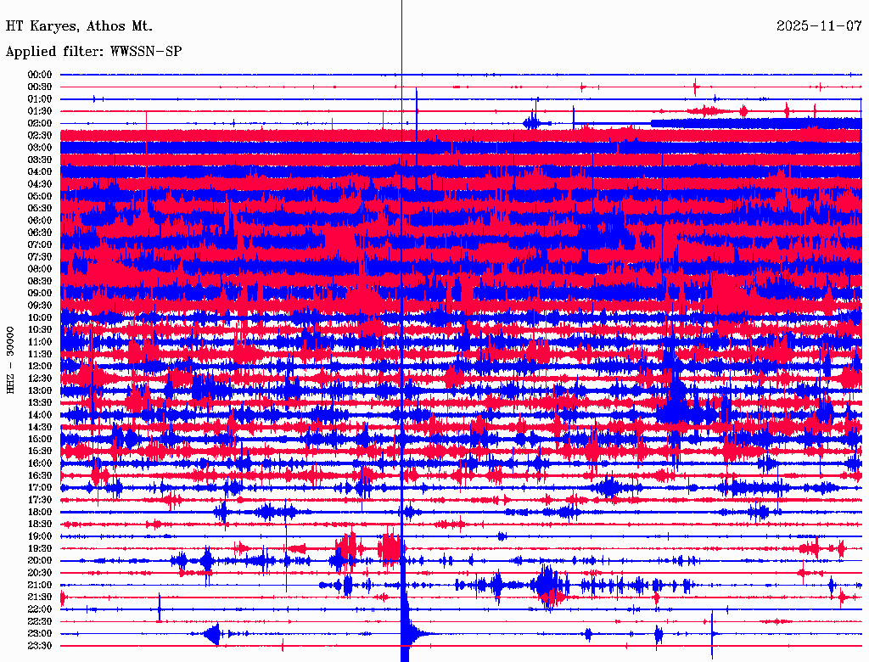Select the 06:00 time label
The width and height of the screenshot is (869, 662).
[40, 221]
